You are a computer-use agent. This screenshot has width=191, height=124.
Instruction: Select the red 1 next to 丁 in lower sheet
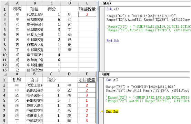87,100
